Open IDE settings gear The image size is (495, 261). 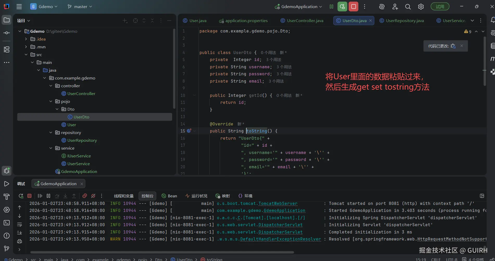[421, 7]
